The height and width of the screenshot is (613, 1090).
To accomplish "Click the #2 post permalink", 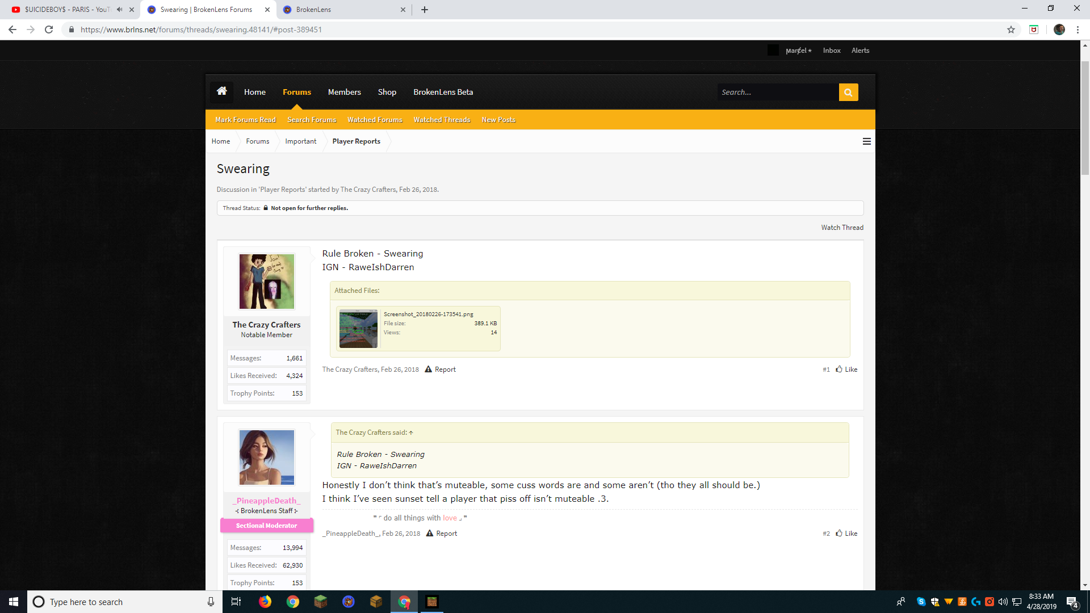I will [x=826, y=534].
